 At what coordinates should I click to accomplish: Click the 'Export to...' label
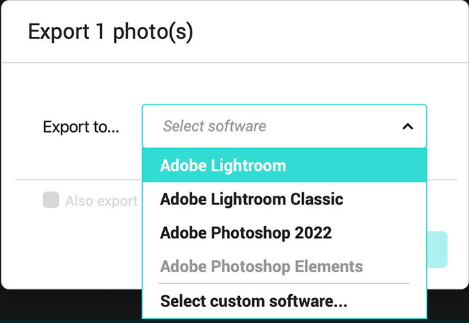[x=81, y=127]
